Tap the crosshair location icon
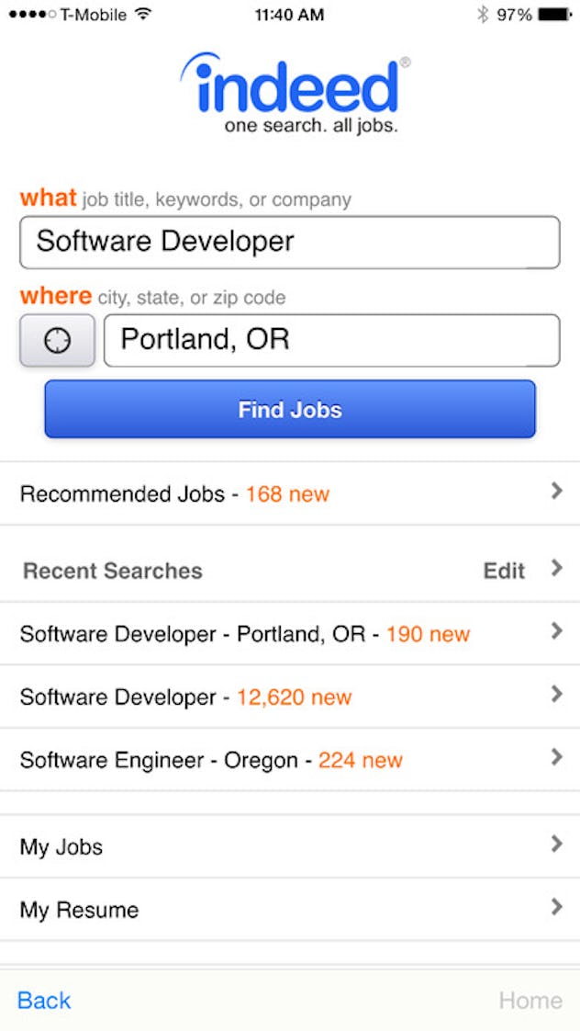This screenshot has height=1031, width=580. [57, 339]
